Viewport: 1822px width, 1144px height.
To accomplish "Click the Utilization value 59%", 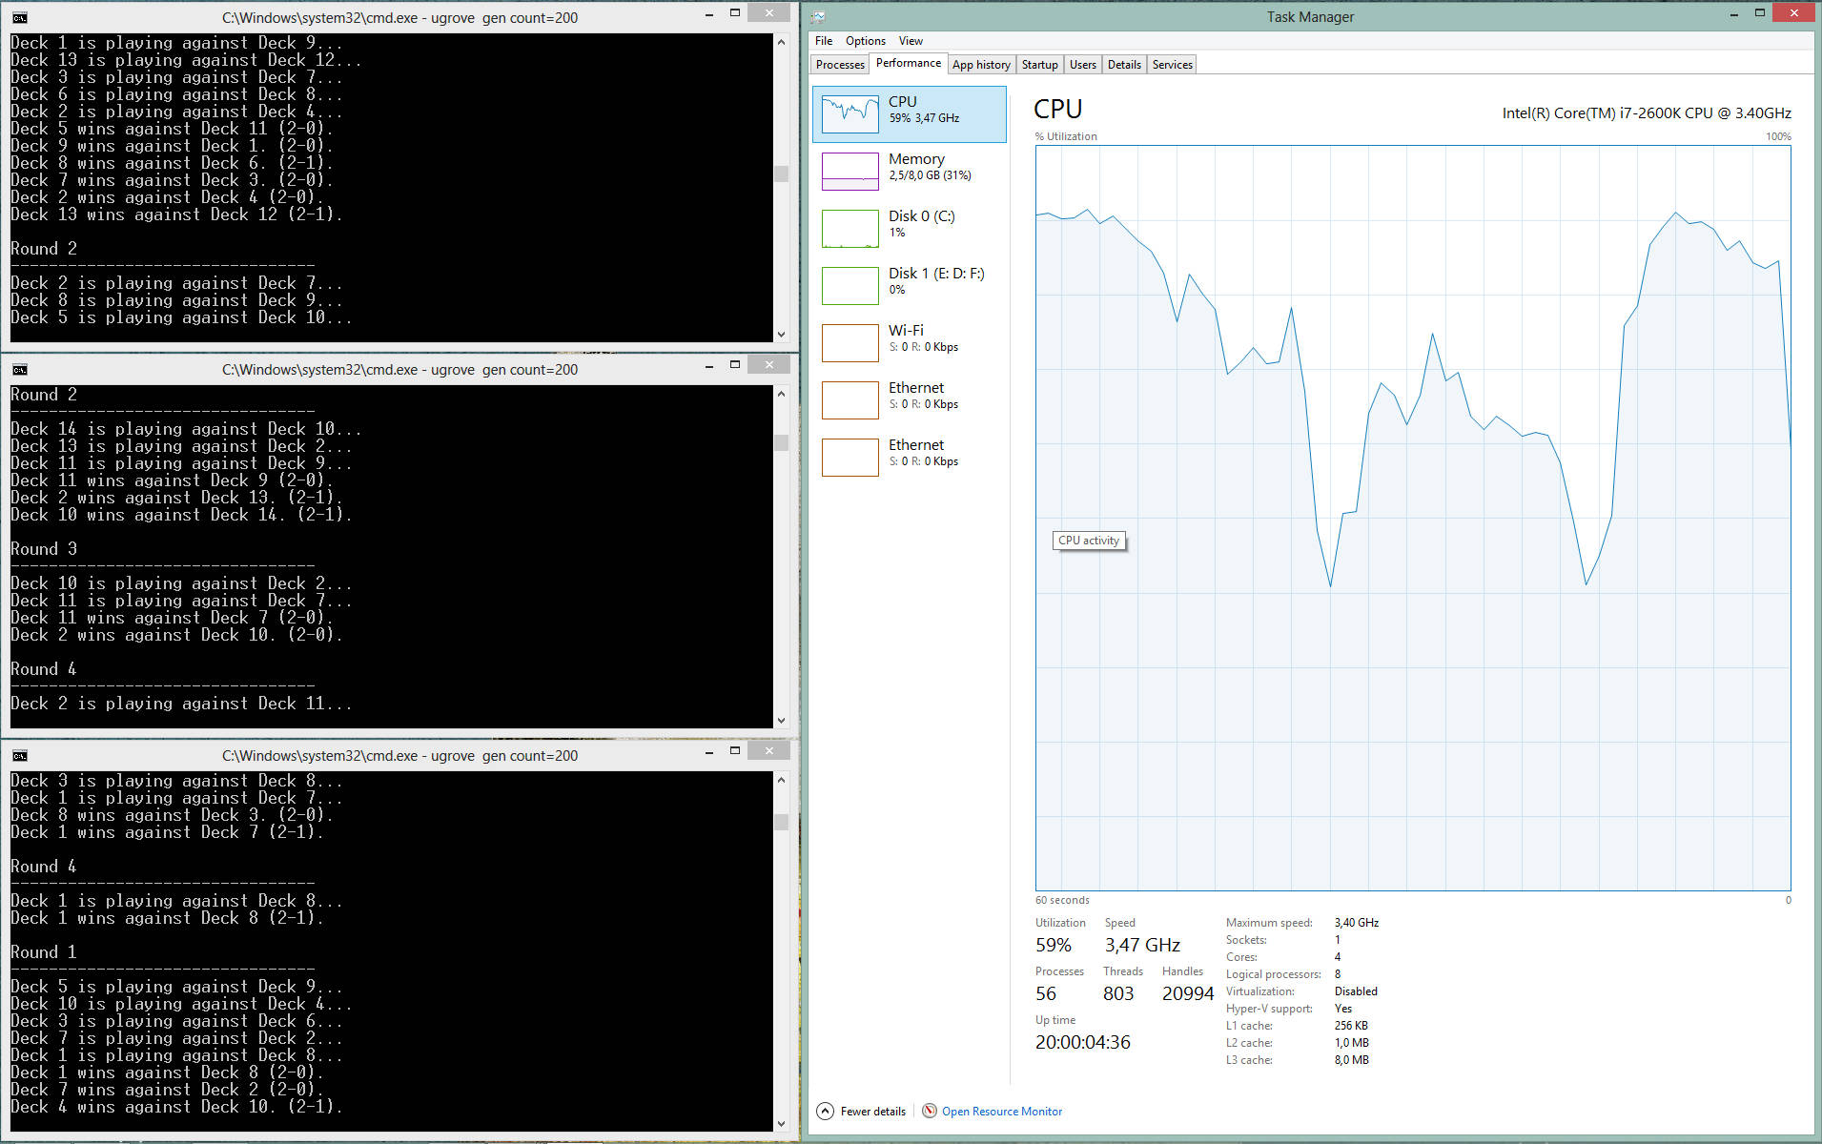I will point(1054,945).
